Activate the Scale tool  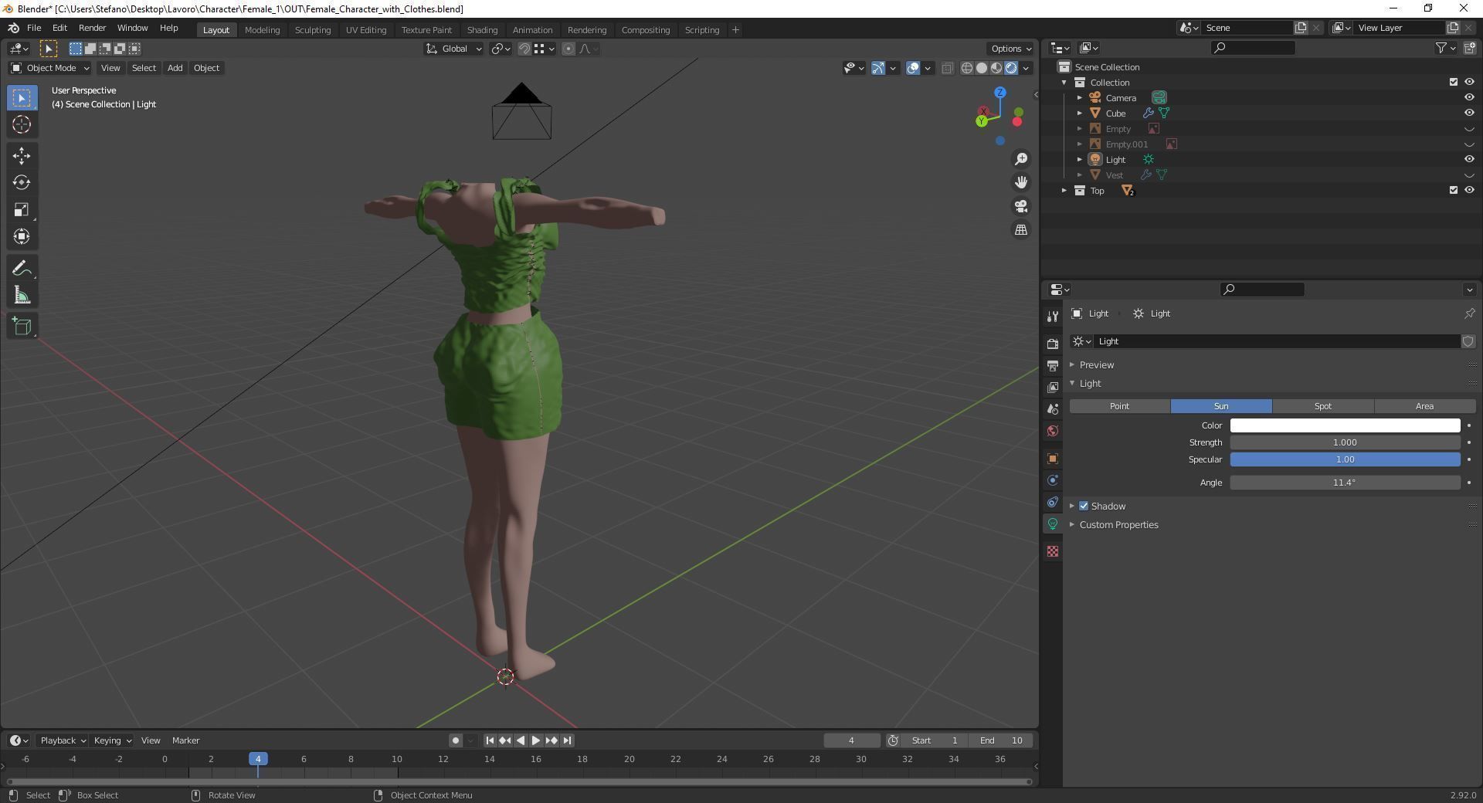22,209
